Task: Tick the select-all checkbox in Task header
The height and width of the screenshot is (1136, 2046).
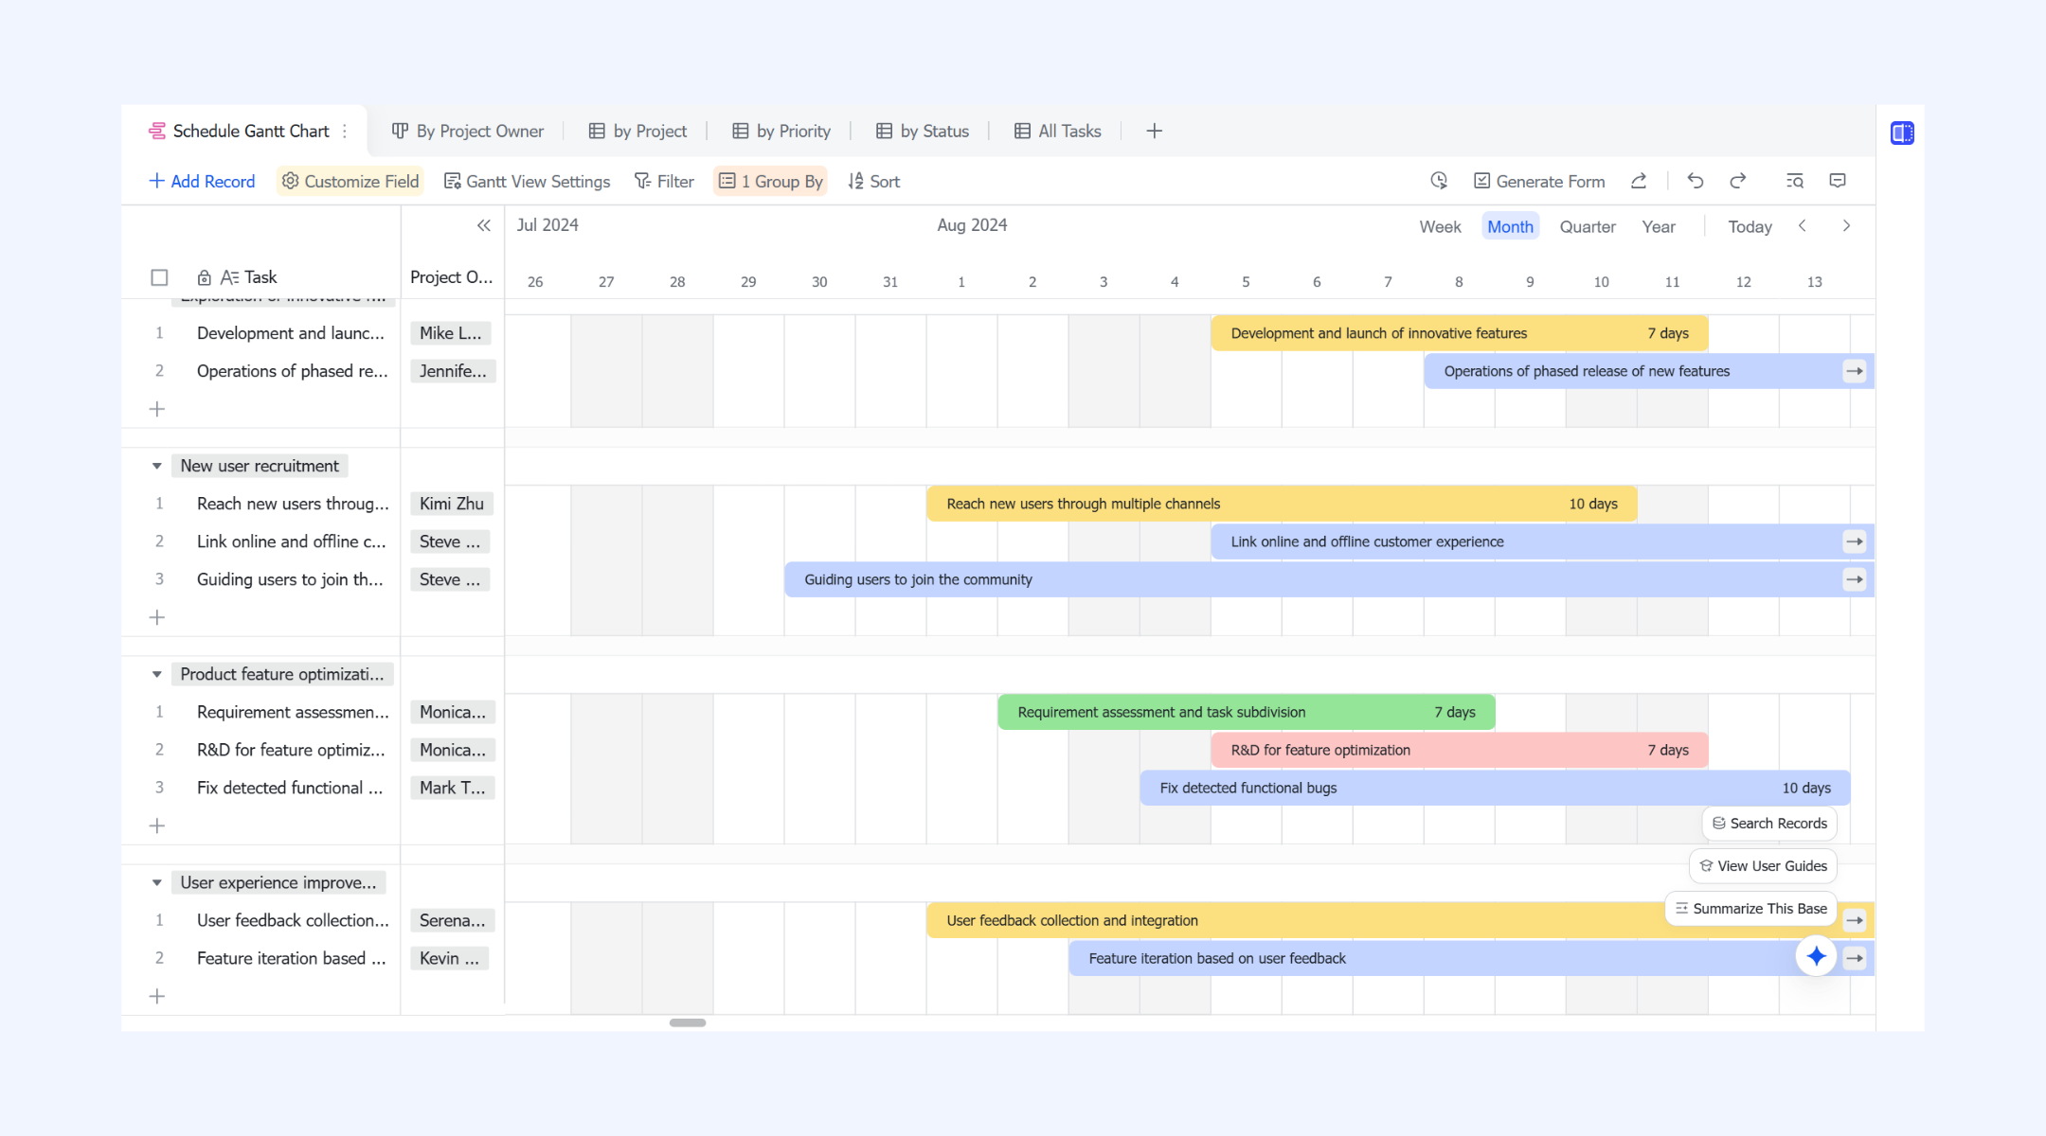Action: [x=159, y=277]
